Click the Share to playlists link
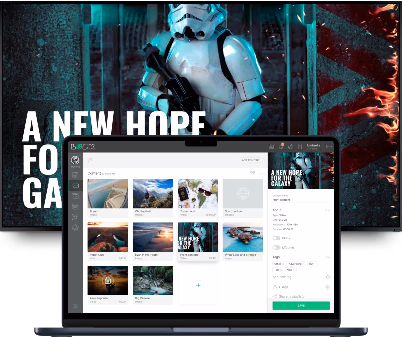Image resolution: width=402 pixels, height=337 pixels. click(292, 297)
